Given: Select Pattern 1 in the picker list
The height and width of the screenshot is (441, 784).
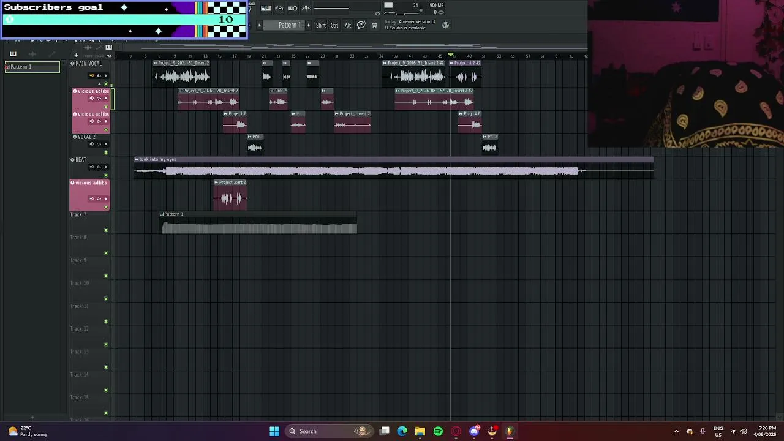Looking at the screenshot, I should tap(32, 67).
